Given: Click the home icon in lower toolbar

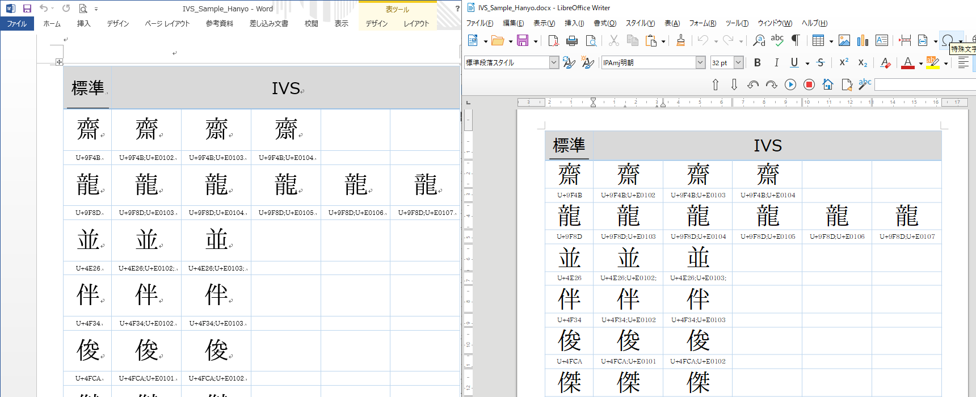Looking at the screenshot, I should (828, 85).
